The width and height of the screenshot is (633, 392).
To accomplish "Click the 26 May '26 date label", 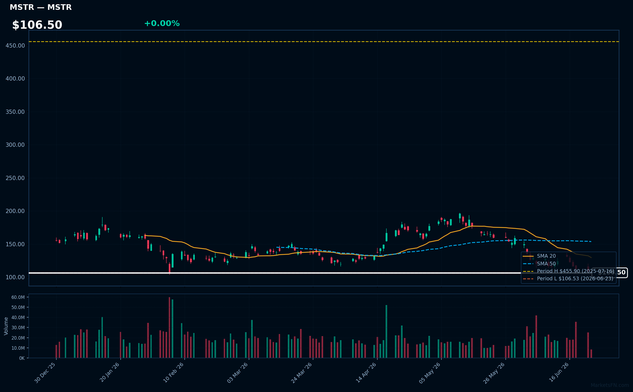I will pyautogui.click(x=494, y=373).
